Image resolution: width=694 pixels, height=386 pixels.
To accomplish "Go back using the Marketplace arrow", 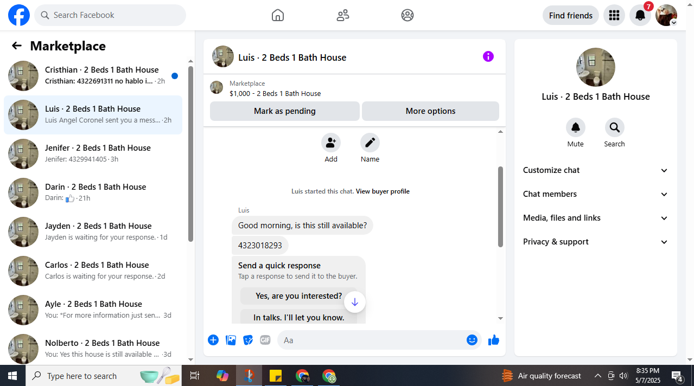I will coord(17,46).
